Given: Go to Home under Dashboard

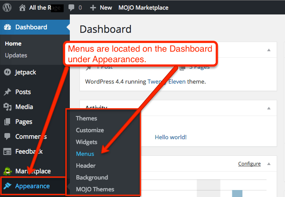Looking at the screenshot, I should 13,43.
